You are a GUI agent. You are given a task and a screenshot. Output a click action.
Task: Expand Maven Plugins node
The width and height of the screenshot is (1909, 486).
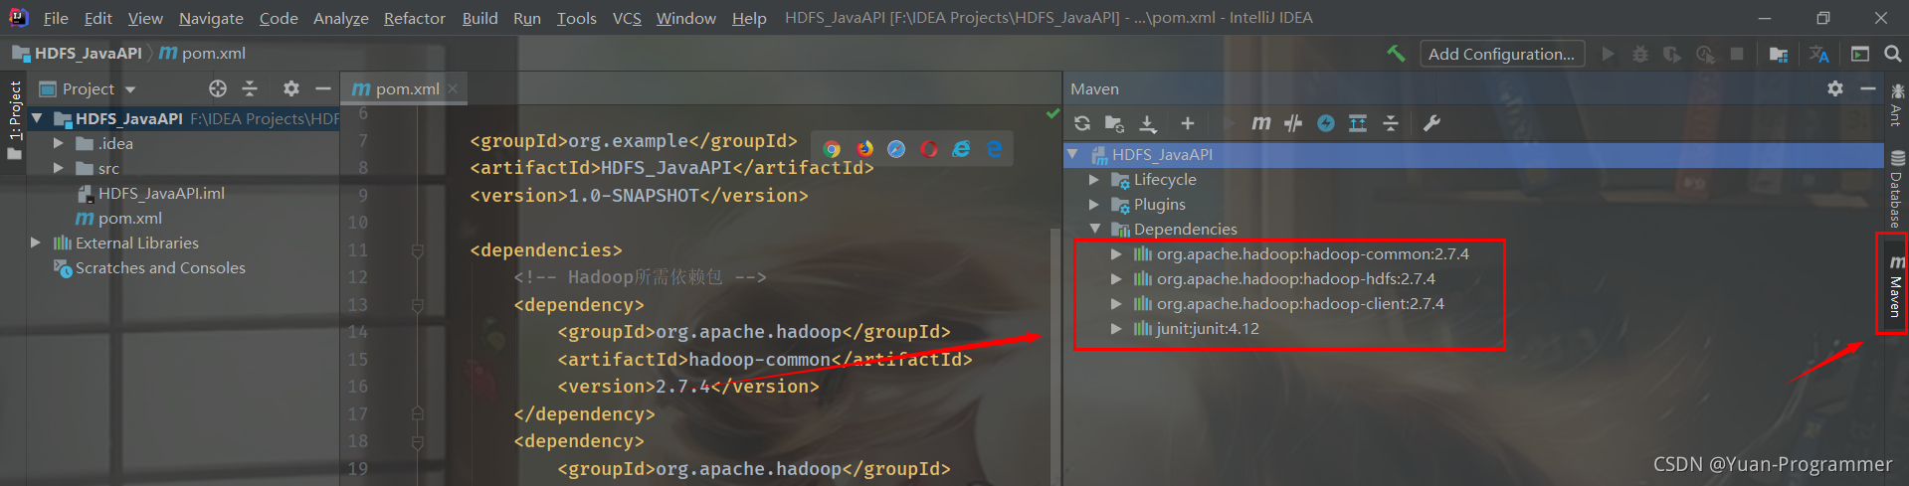tap(1094, 204)
